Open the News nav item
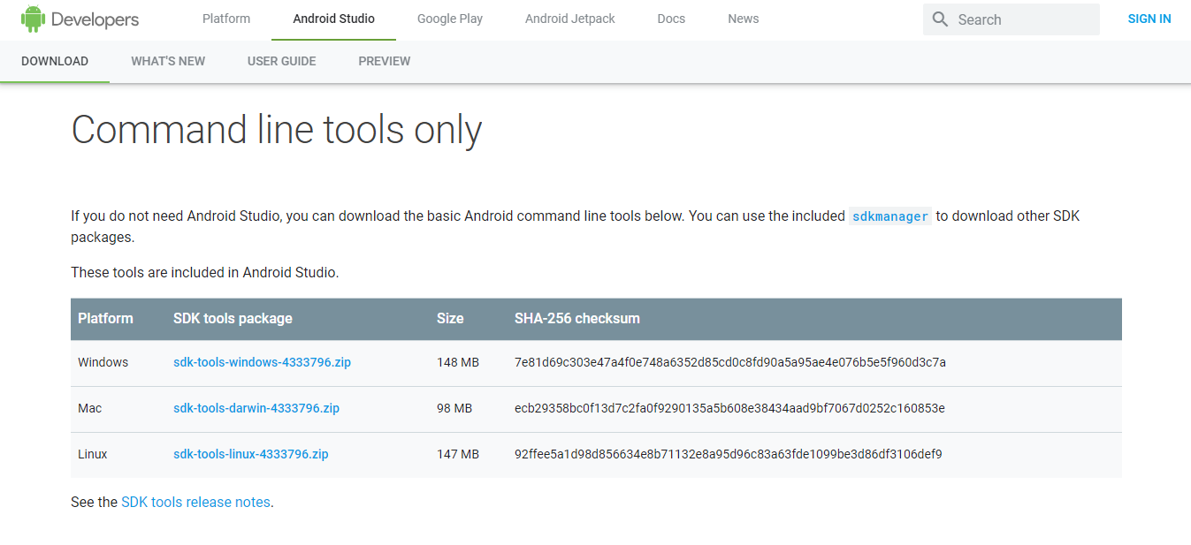This screenshot has height=545, width=1191. [x=743, y=19]
